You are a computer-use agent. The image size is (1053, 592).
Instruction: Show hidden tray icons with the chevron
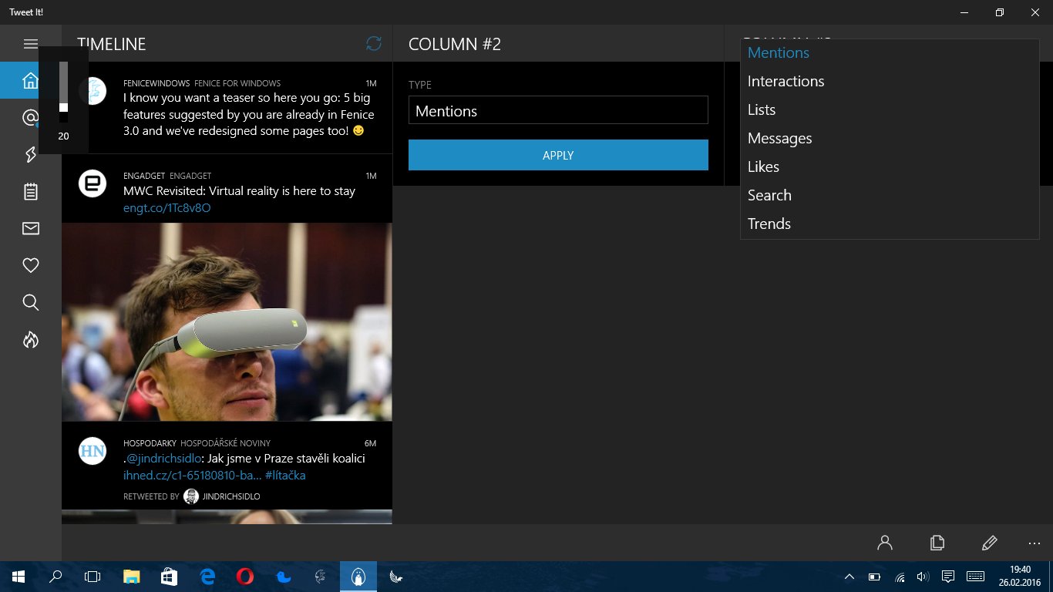coord(849,577)
